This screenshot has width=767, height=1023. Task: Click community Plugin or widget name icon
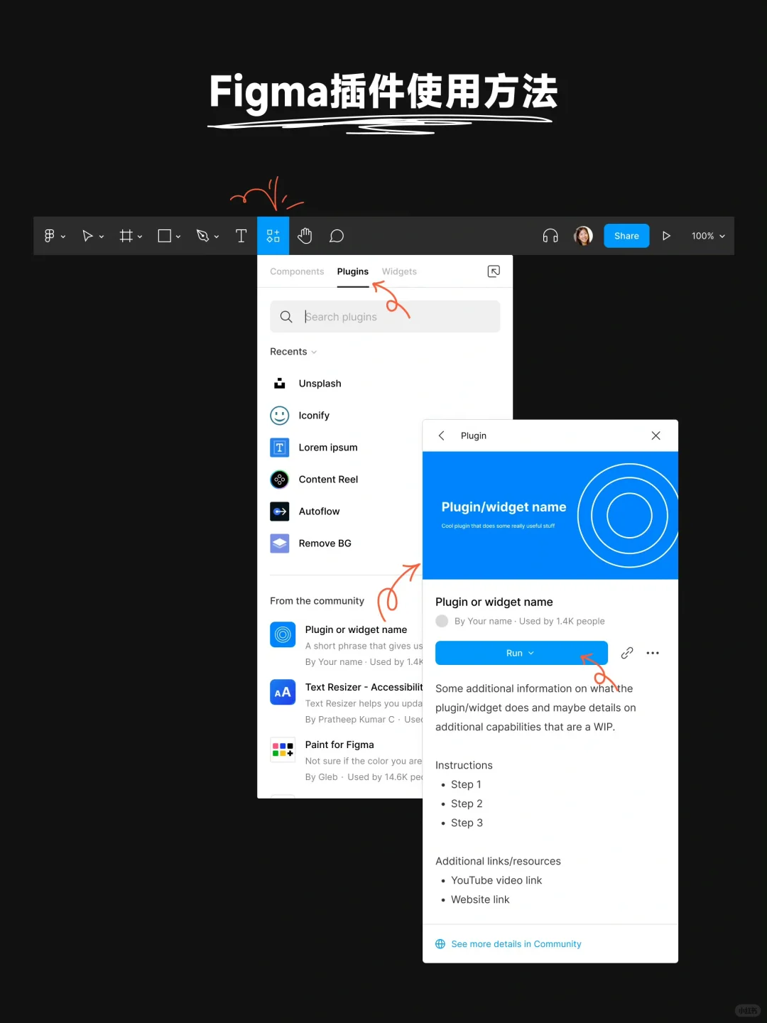click(283, 634)
